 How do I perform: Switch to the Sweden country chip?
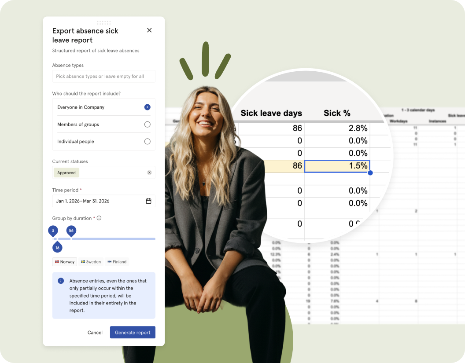[x=91, y=262]
